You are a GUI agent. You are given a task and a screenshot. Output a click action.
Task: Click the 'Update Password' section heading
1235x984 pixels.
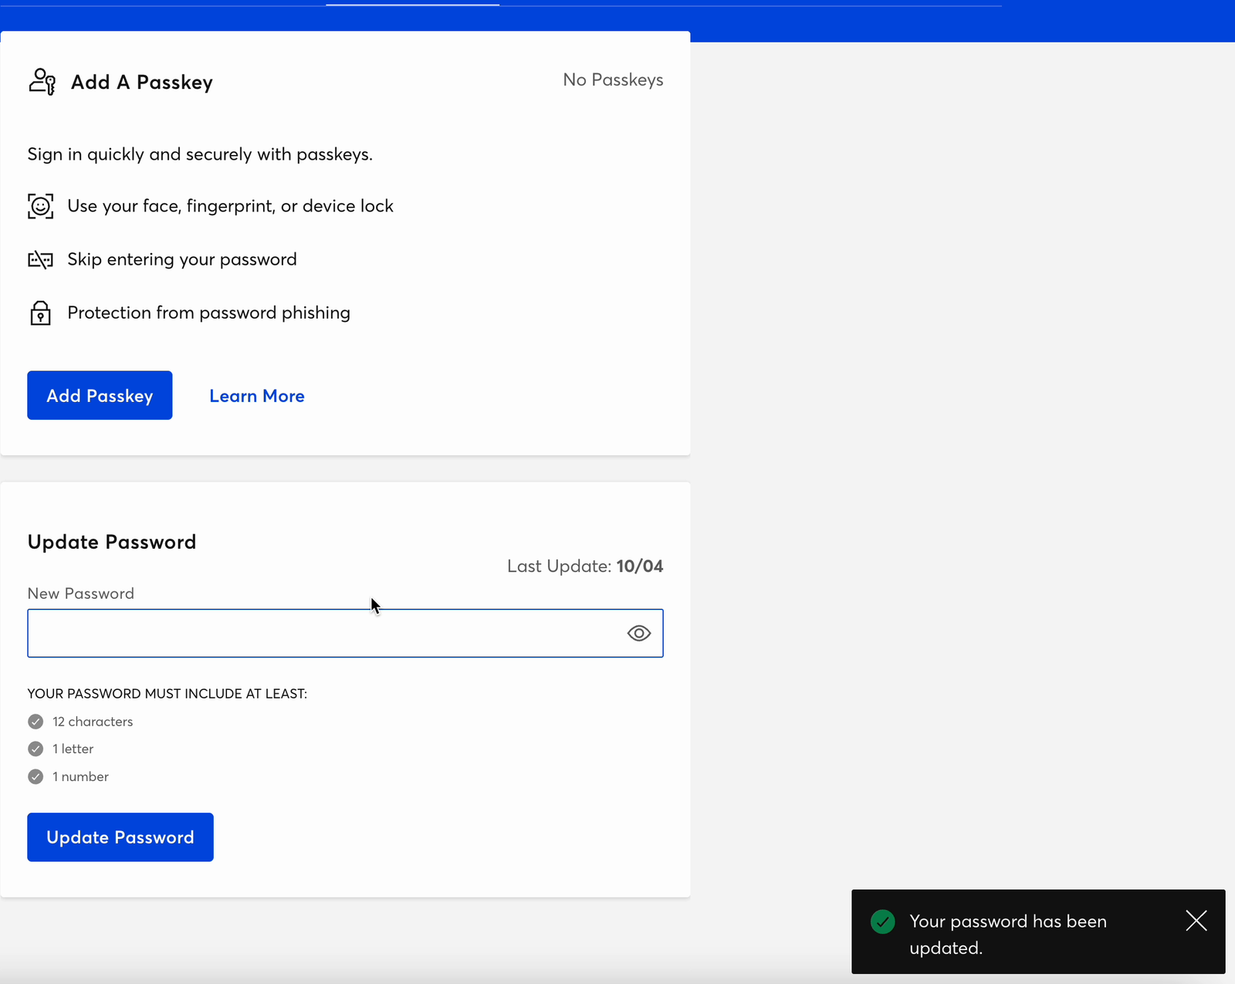[112, 542]
